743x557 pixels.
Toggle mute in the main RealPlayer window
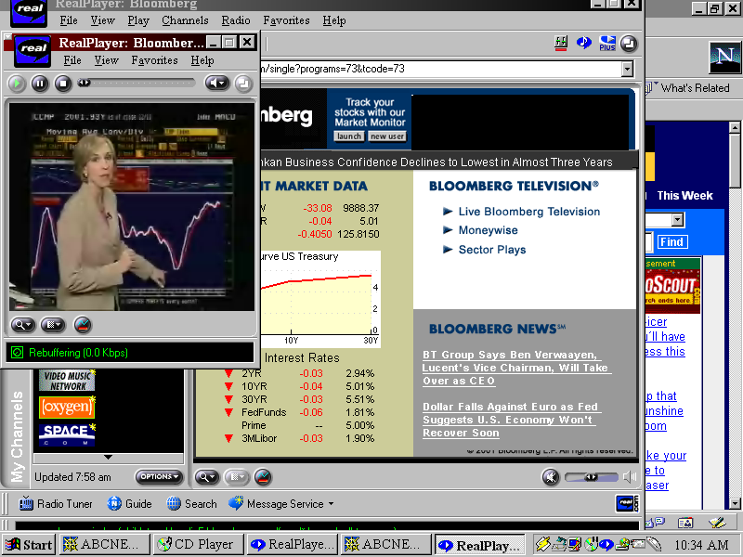pos(551,477)
